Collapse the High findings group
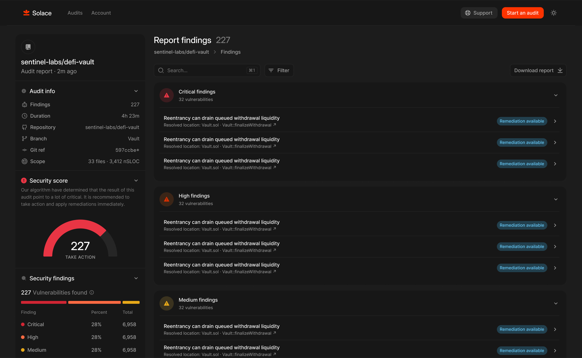Image resolution: width=582 pixels, height=358 pixels. pos(556,199)
